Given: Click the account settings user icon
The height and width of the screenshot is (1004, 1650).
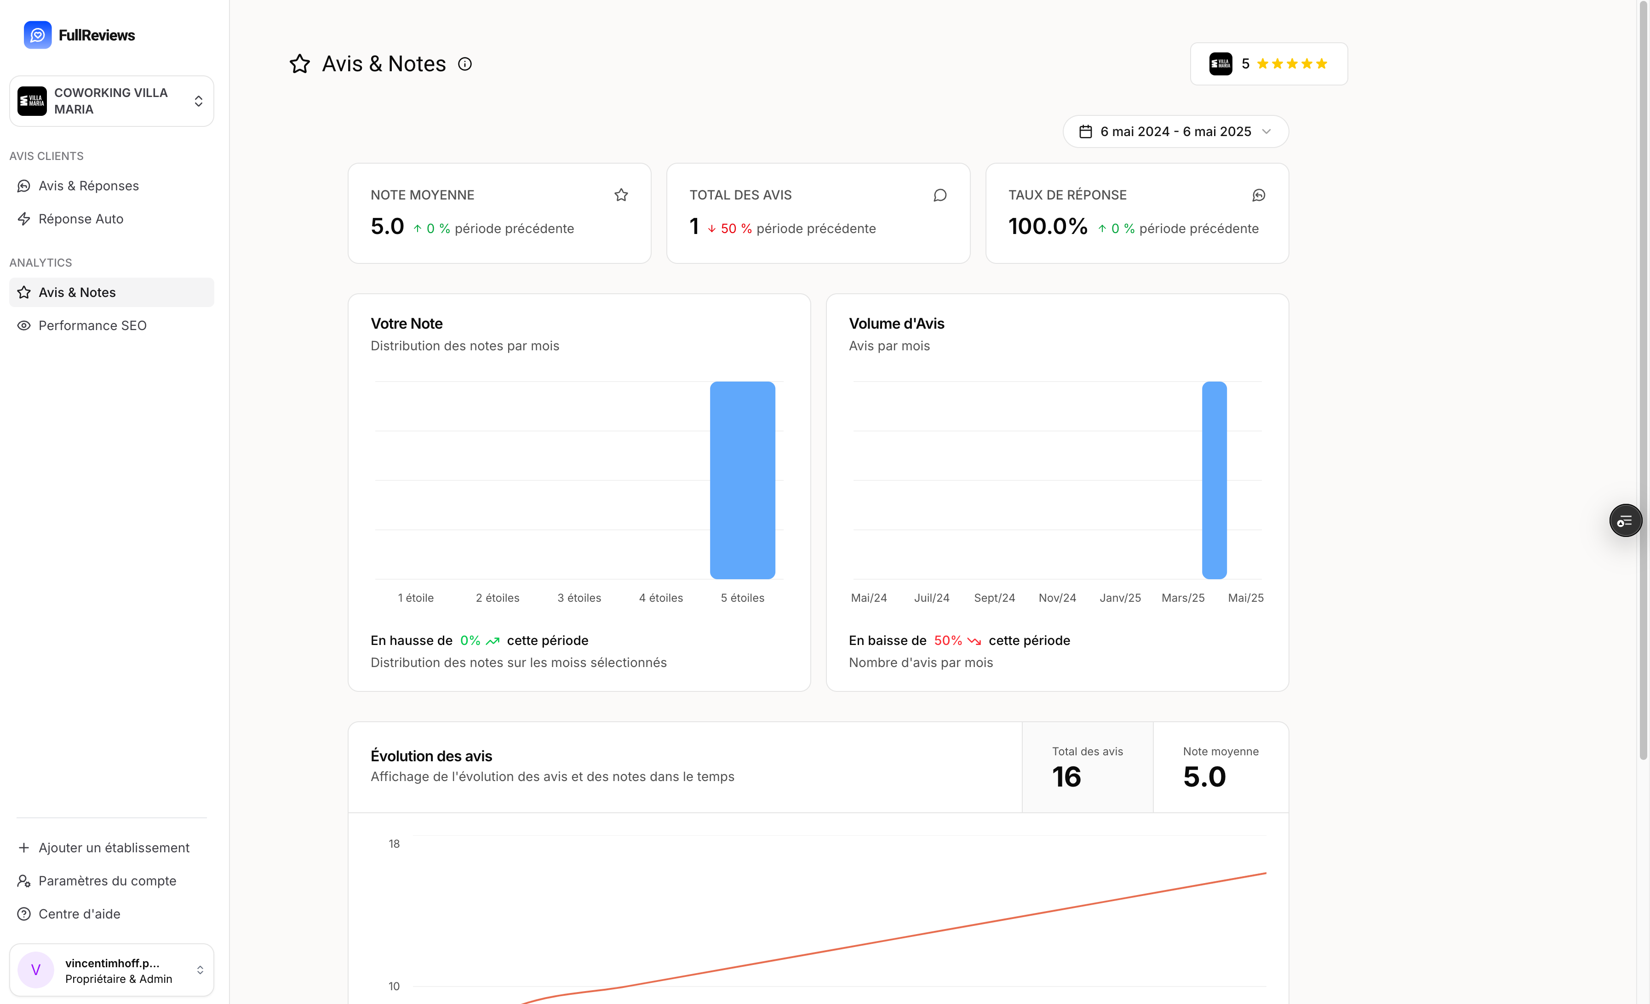Looking at the screenshot, I should [x=24, y=881].
